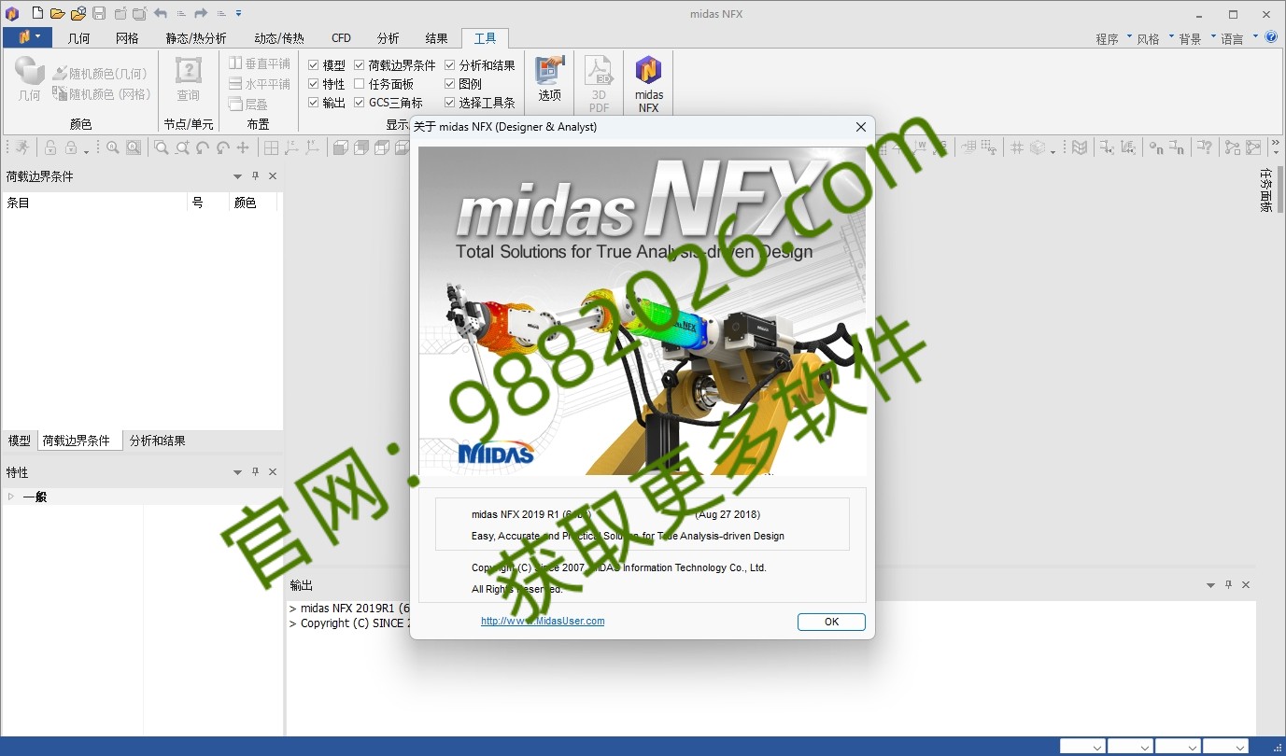The height and width of the screenshot is (756, 1286).
Task: Click the grid snap hash icon
Action: [x=1017, y=147]
